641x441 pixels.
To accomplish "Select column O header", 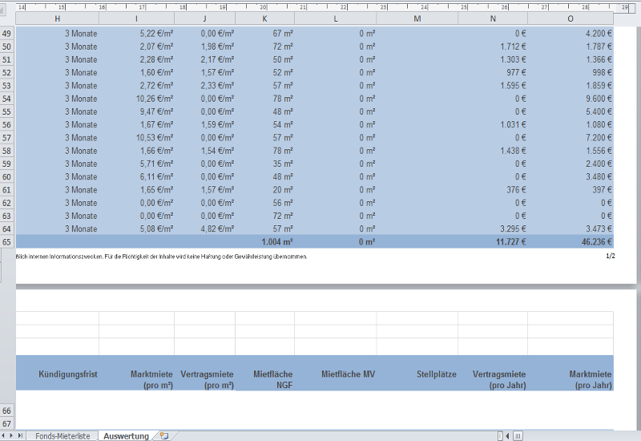I will pos(570,18).
